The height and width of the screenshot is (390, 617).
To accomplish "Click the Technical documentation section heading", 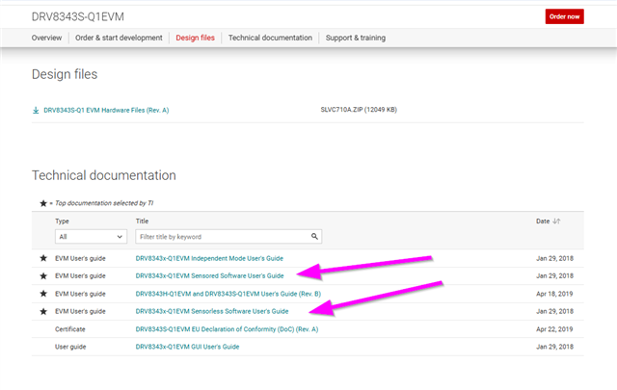I will click(104, 175).
